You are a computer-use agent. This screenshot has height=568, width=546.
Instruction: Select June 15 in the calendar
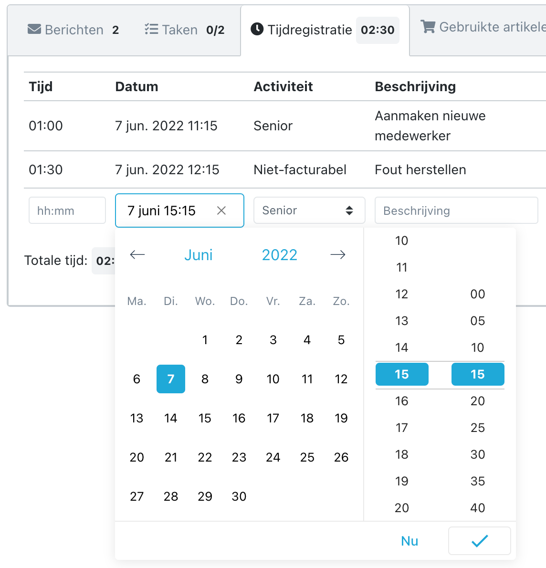point(205,418)
